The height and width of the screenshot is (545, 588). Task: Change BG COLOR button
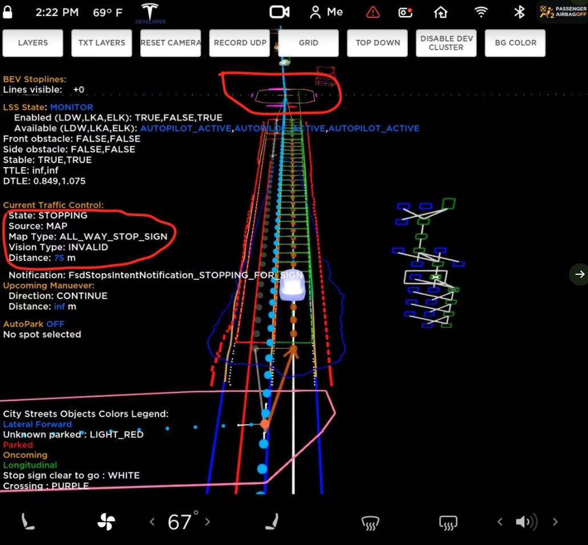pos(515,43)
